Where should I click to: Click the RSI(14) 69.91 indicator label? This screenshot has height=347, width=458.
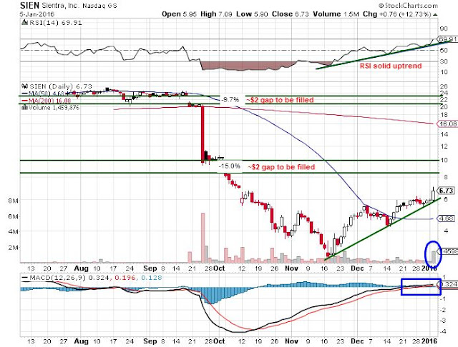[x=56, y=23]
